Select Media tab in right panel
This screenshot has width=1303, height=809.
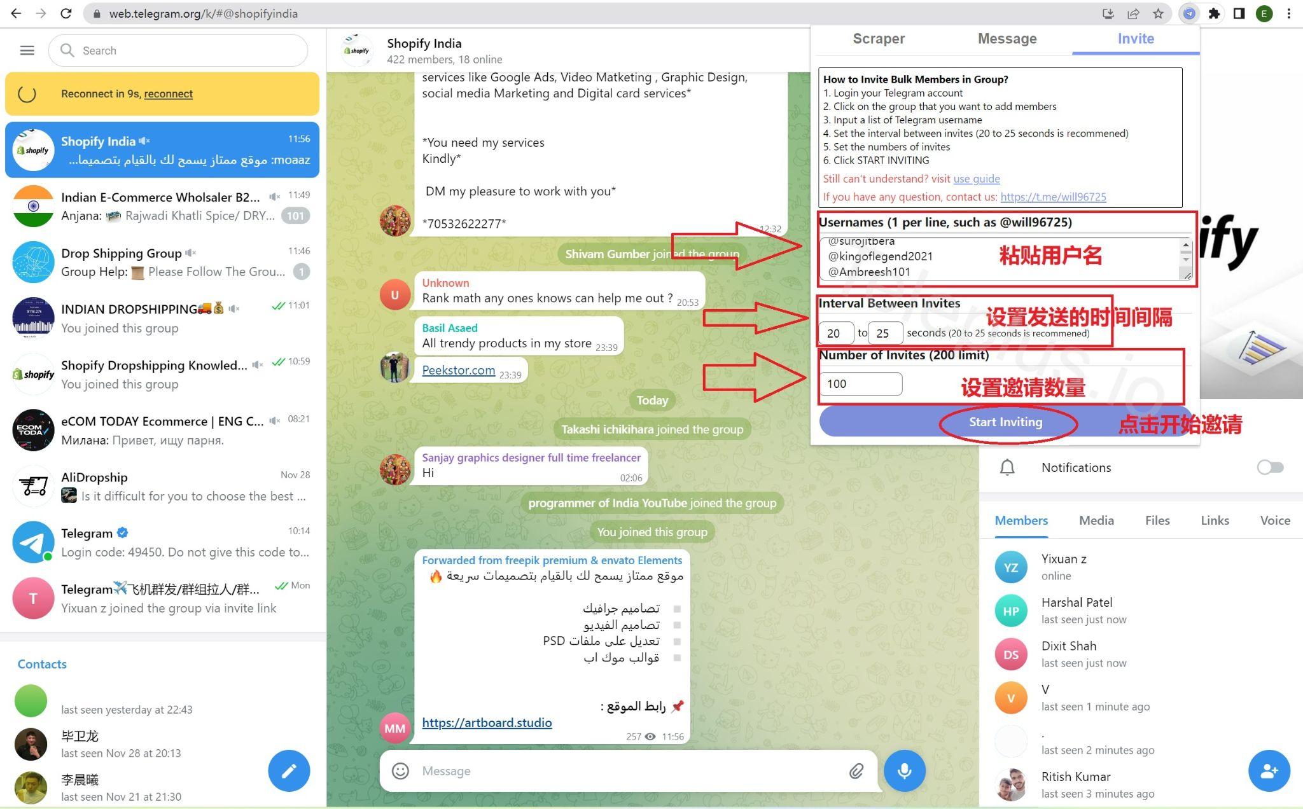tap(1096, 519)
